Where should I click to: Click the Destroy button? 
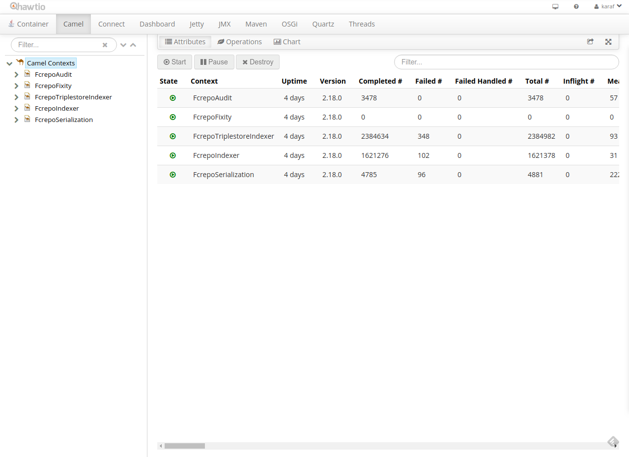(x=257, y=62)
